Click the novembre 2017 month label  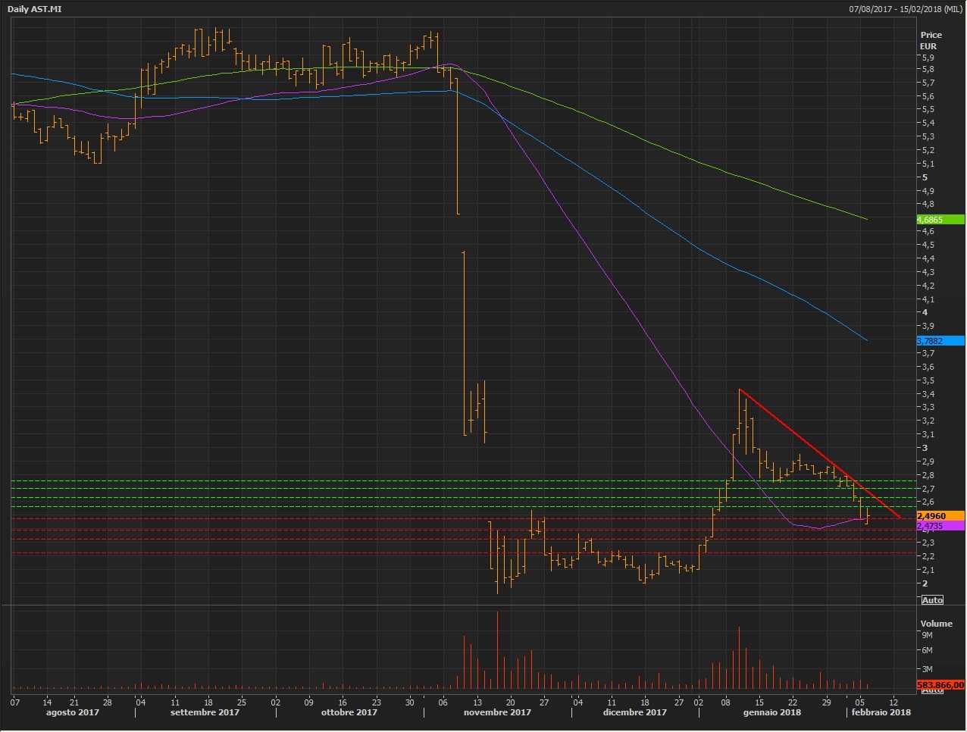click(x=497, y=712)
